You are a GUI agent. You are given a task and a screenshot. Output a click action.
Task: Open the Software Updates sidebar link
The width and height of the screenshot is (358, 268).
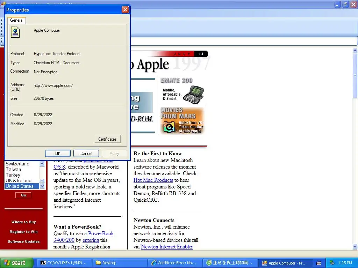tap(24, 241)
